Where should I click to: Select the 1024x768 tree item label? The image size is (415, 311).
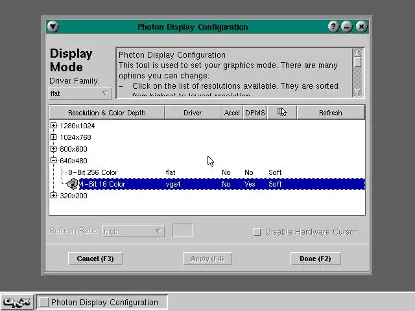coord(75,137)
